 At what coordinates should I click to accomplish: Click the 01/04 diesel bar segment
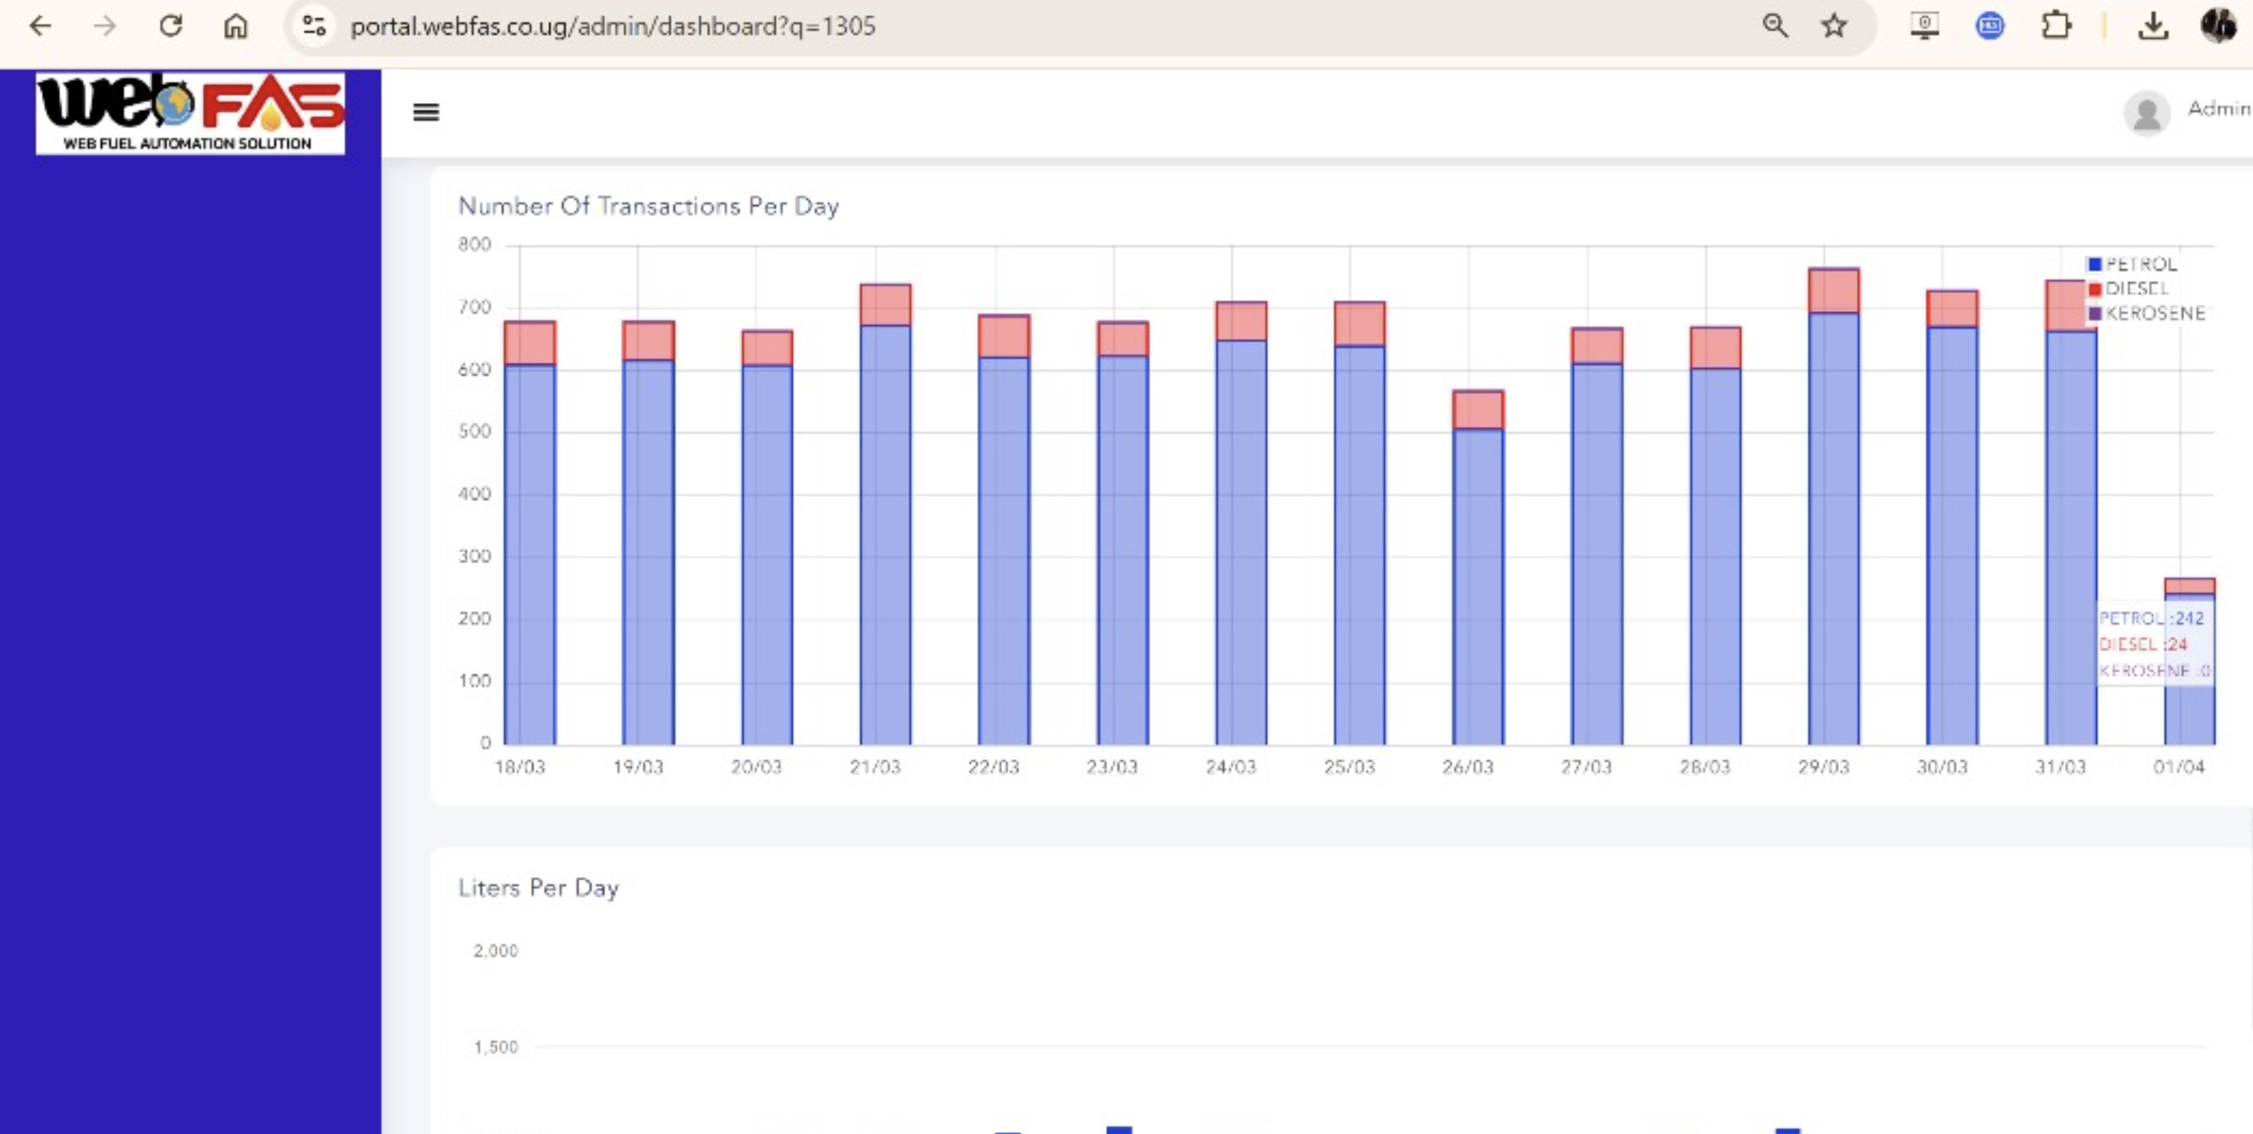[x=2189, y=586]
